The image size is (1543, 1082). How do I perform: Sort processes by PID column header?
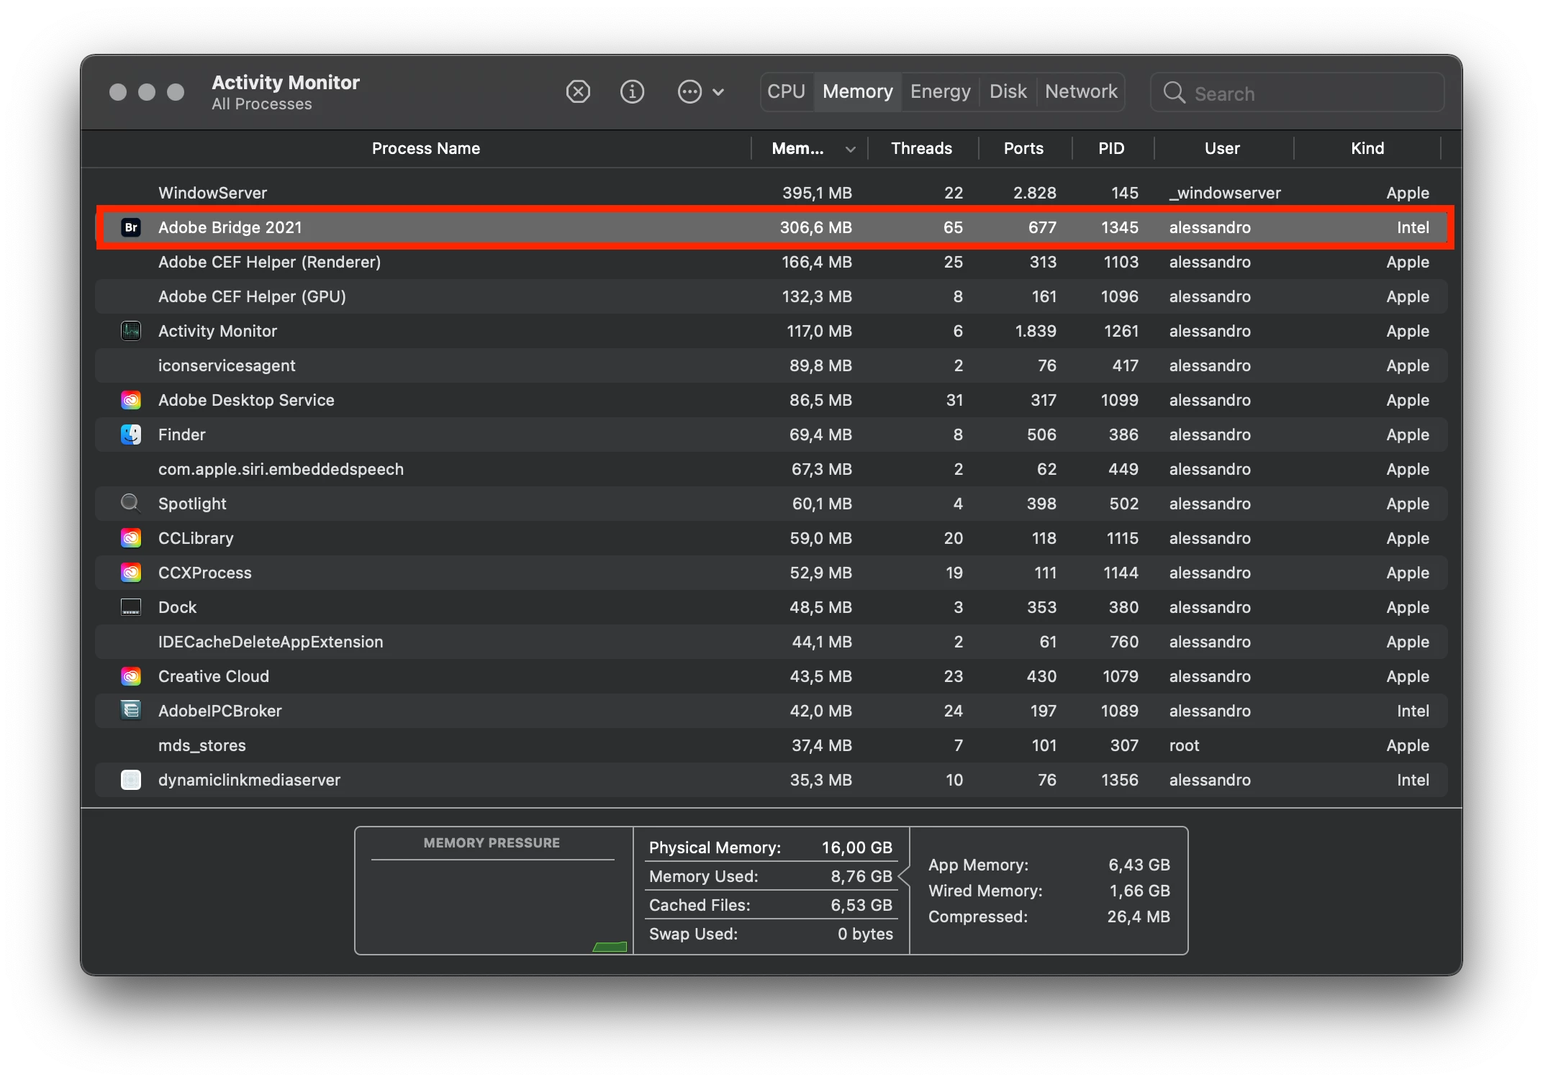[x=1110, y=149]
